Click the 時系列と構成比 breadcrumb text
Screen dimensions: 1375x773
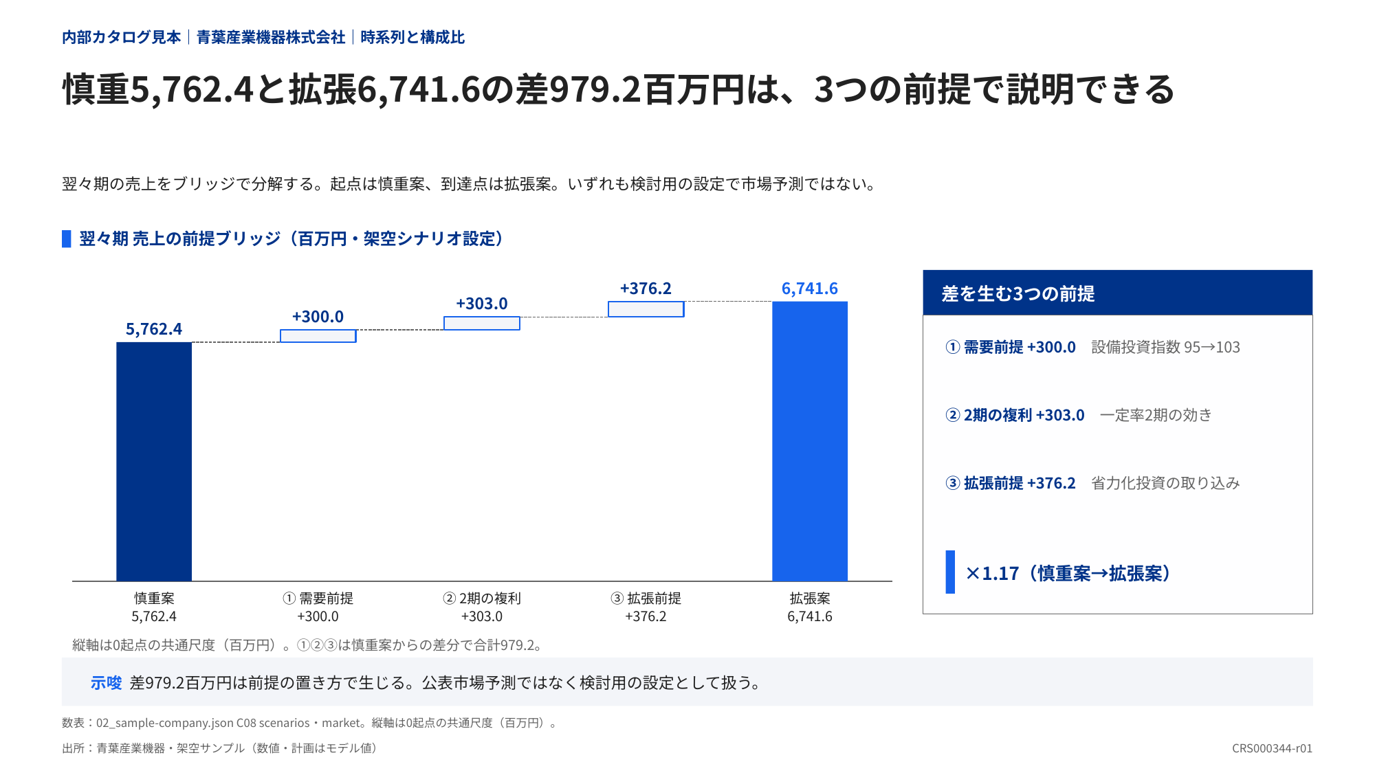point(412,37)
